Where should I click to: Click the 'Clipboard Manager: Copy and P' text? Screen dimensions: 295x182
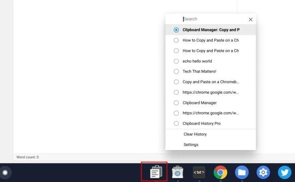[211, 30]
